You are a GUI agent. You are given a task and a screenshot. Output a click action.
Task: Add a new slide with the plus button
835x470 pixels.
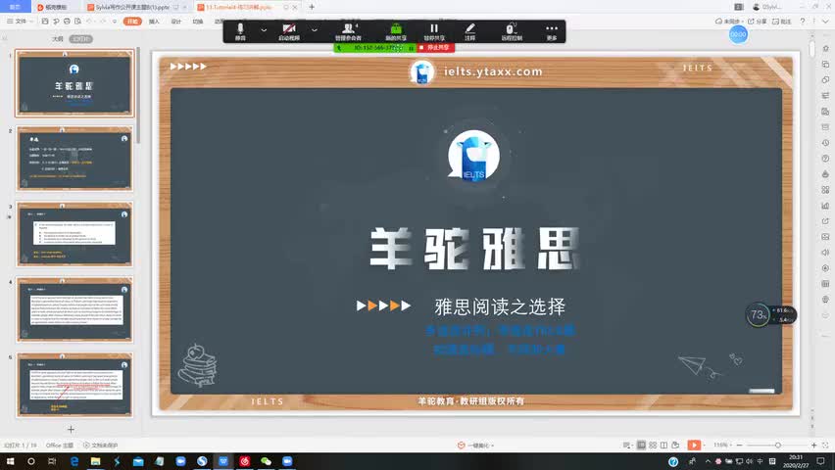pos(71,429)
